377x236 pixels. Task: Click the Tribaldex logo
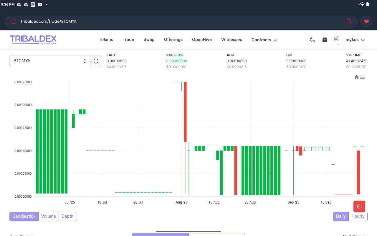[x=33, y=40]
